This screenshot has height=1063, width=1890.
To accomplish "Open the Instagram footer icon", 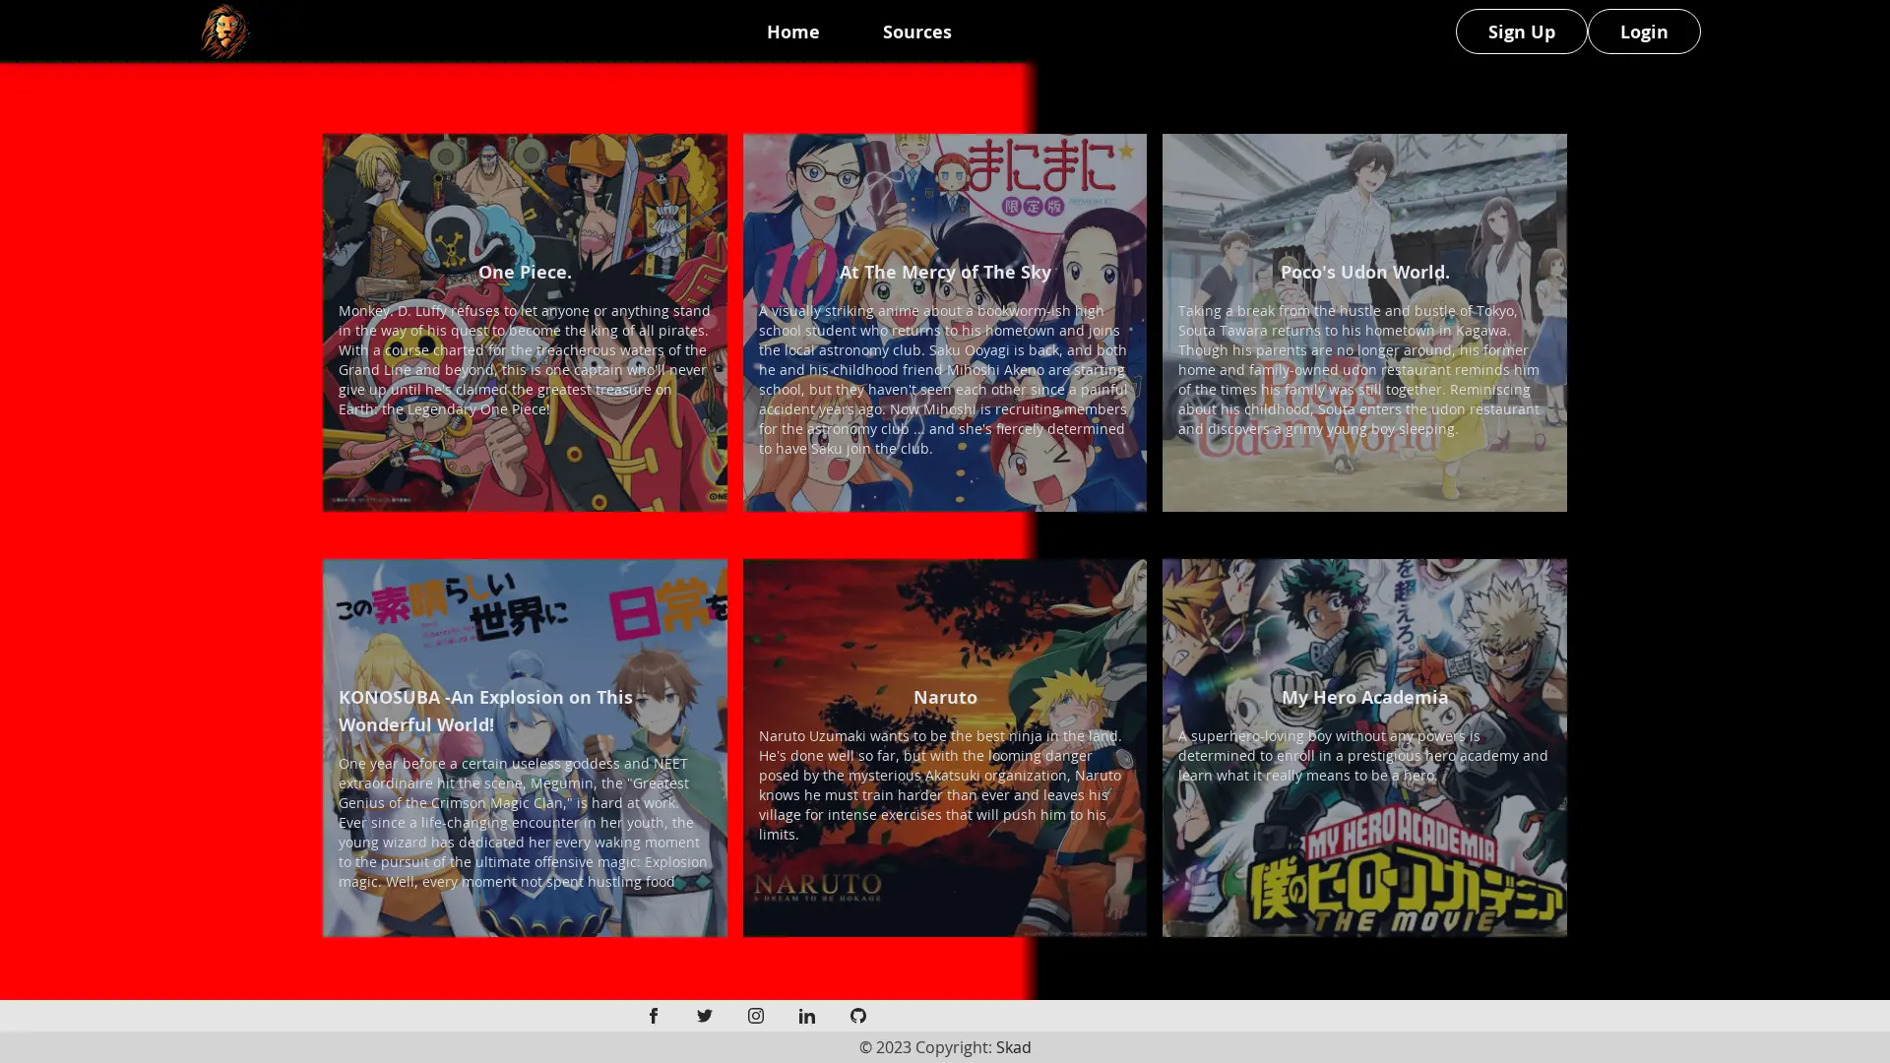I will [756, 1015].
